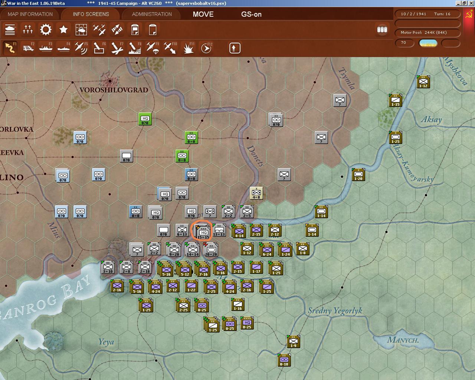The height and width of the screenshot is (380, 475).
Task: Open the star victory screen icon
Action: (x=63, y=29)
